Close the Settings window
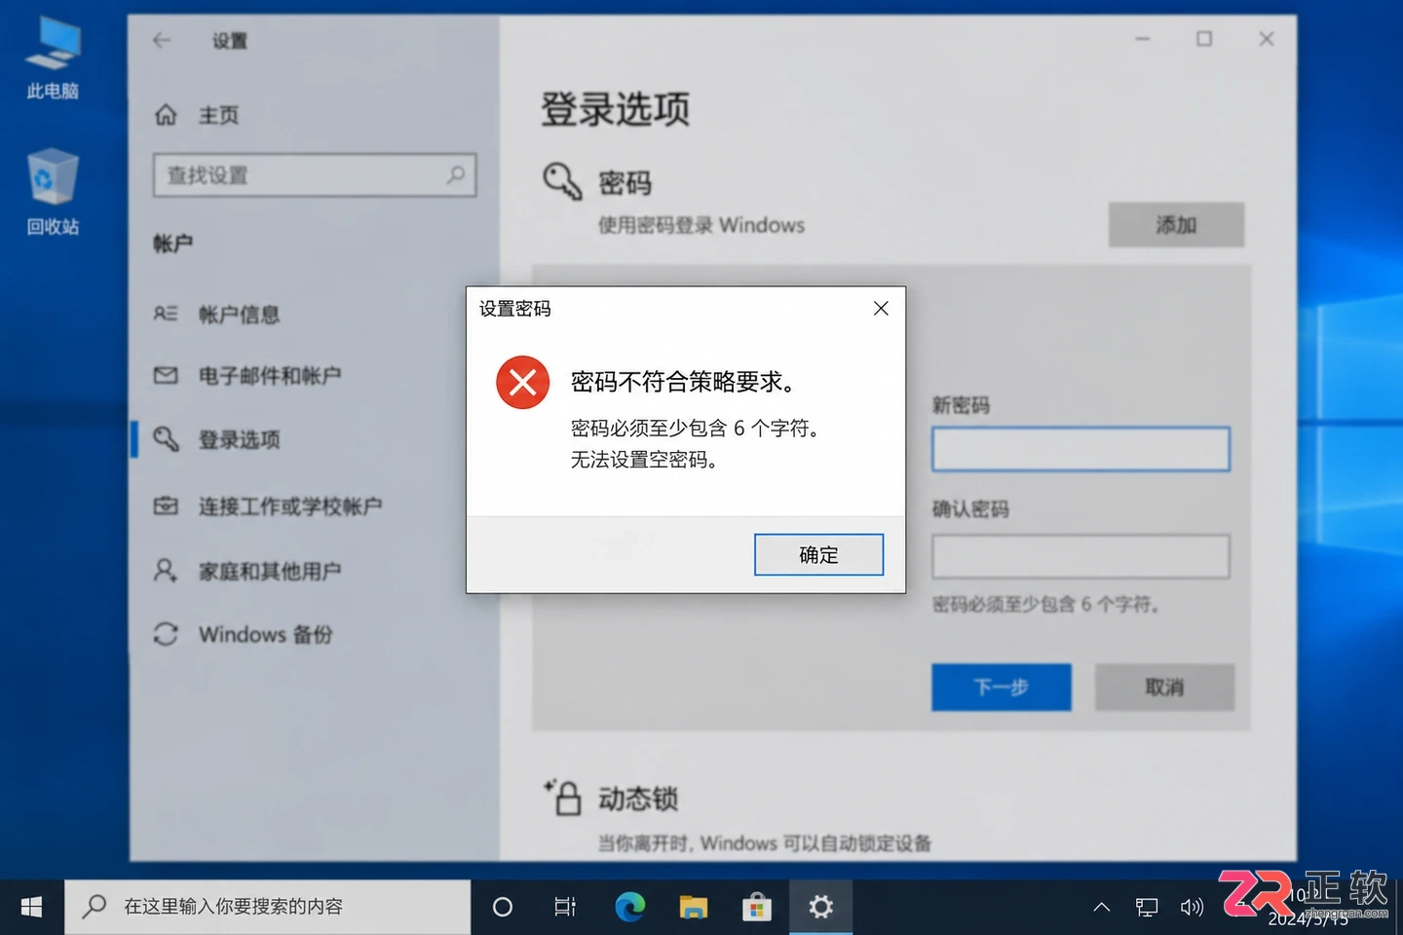Viewport: 1403px width, 935px height. click(x=1267, y=39)
